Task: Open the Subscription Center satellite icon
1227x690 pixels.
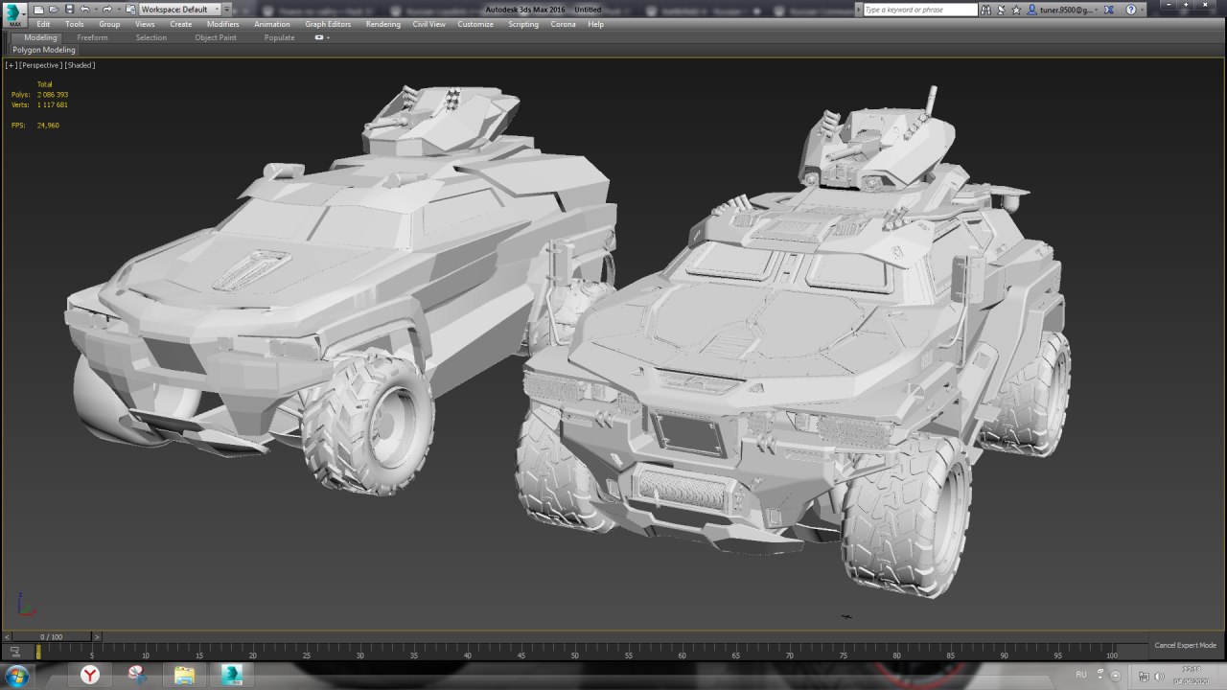Action: [x=1003, y=10]
